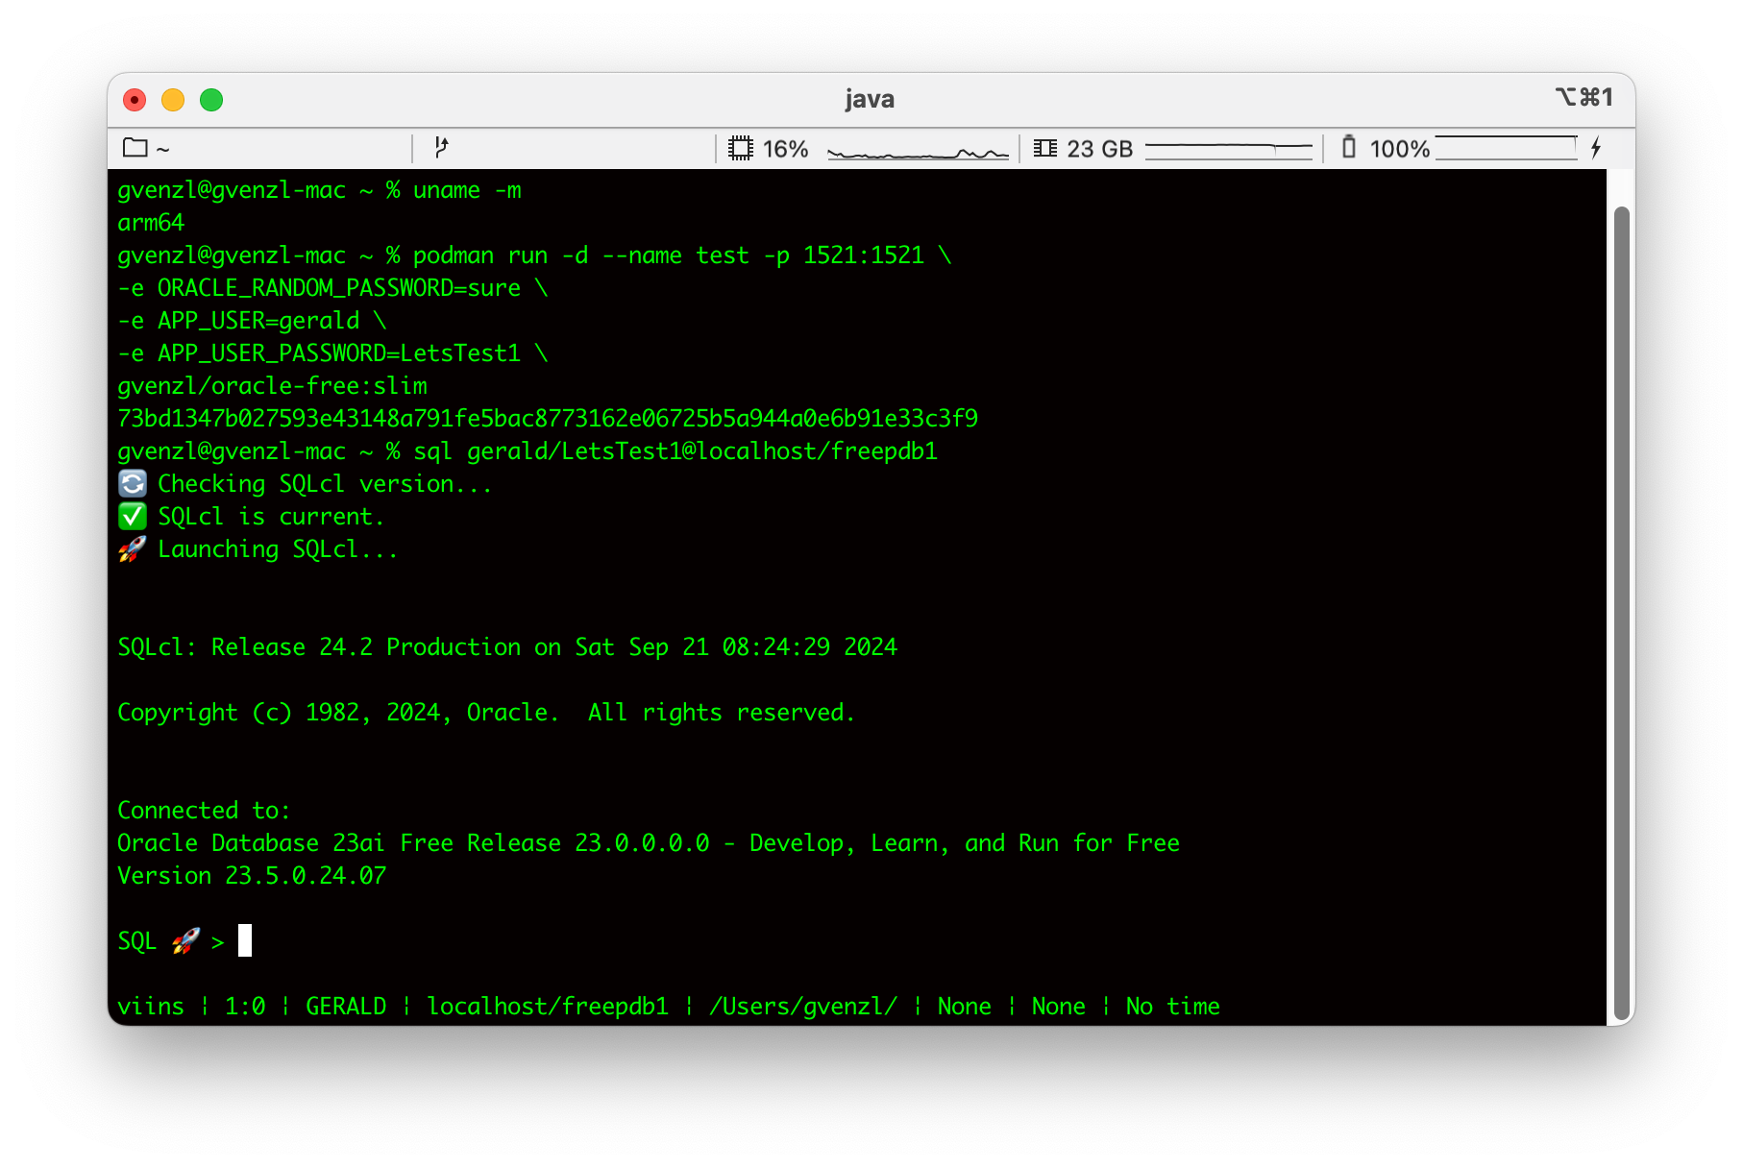Click 'No time' in the bottom status line
1743x1168 pixels.
pyautogui.click(x=1173, y=1006)
